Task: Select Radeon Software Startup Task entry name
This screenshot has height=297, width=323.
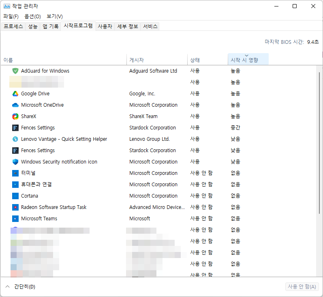Action: [x=54, y=207]
